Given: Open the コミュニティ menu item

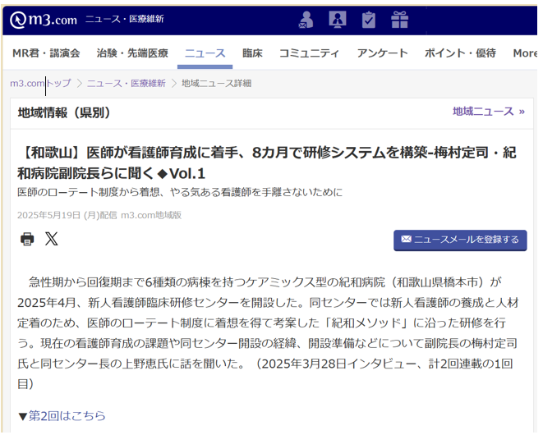Looking at the screenshot, I should pos(309,53).
